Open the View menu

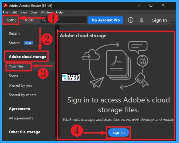tap(24, 12)
